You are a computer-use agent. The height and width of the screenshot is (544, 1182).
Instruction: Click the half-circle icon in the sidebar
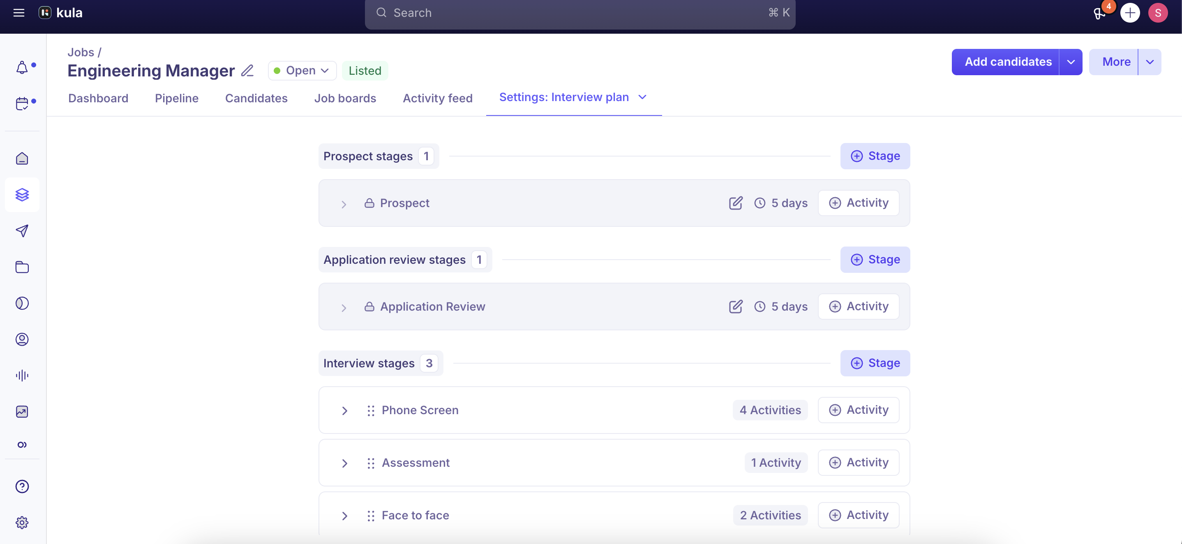point(22,303)
